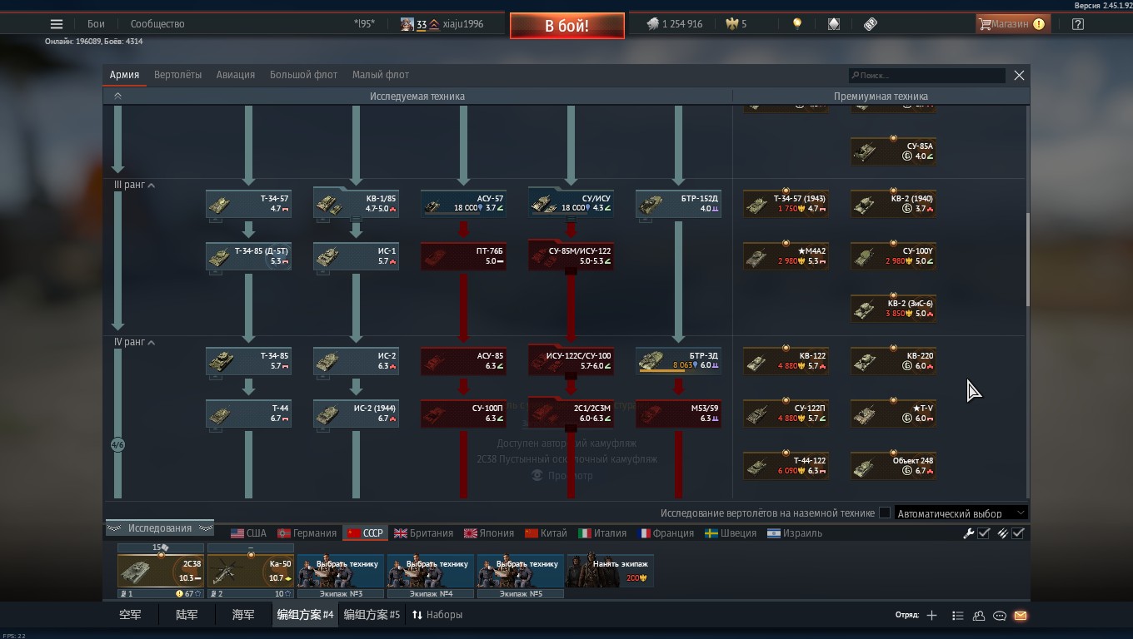Select the Т-44 vehicle card
The height and width of the screenshot is (639, 1133).
pyautogui.click(x=248, y=414)
